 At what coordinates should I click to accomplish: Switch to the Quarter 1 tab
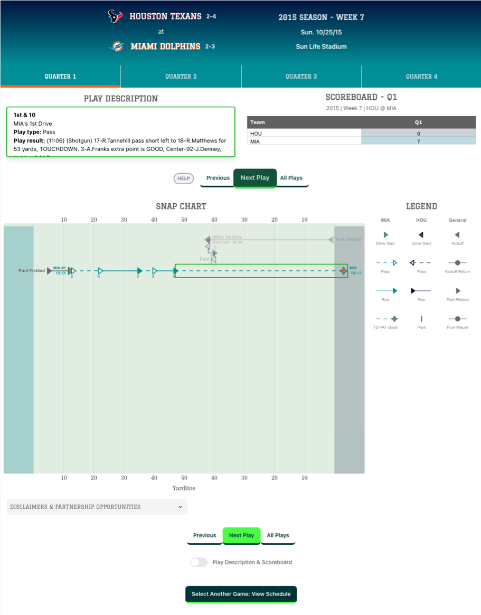60,77
